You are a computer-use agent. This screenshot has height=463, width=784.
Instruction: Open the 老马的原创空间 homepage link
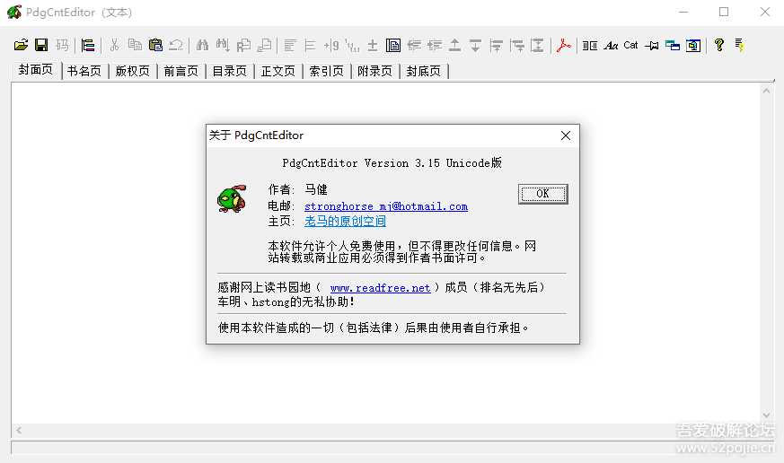[345, 222]
